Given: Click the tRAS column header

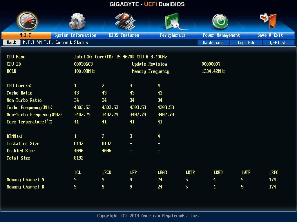Looking at the screenshot, I should pyautogui.click(x=162, y=172).
